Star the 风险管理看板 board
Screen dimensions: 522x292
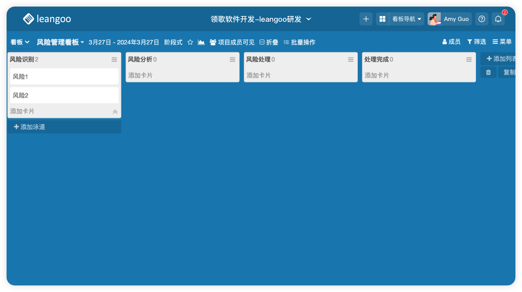click(190, 42)
